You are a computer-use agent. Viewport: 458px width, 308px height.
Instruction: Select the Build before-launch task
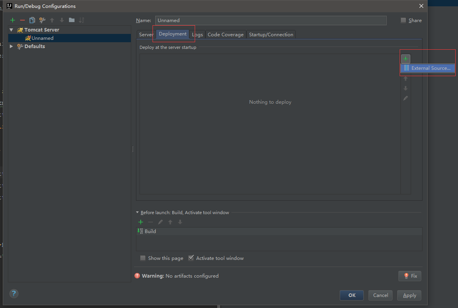tap(279, 231)
